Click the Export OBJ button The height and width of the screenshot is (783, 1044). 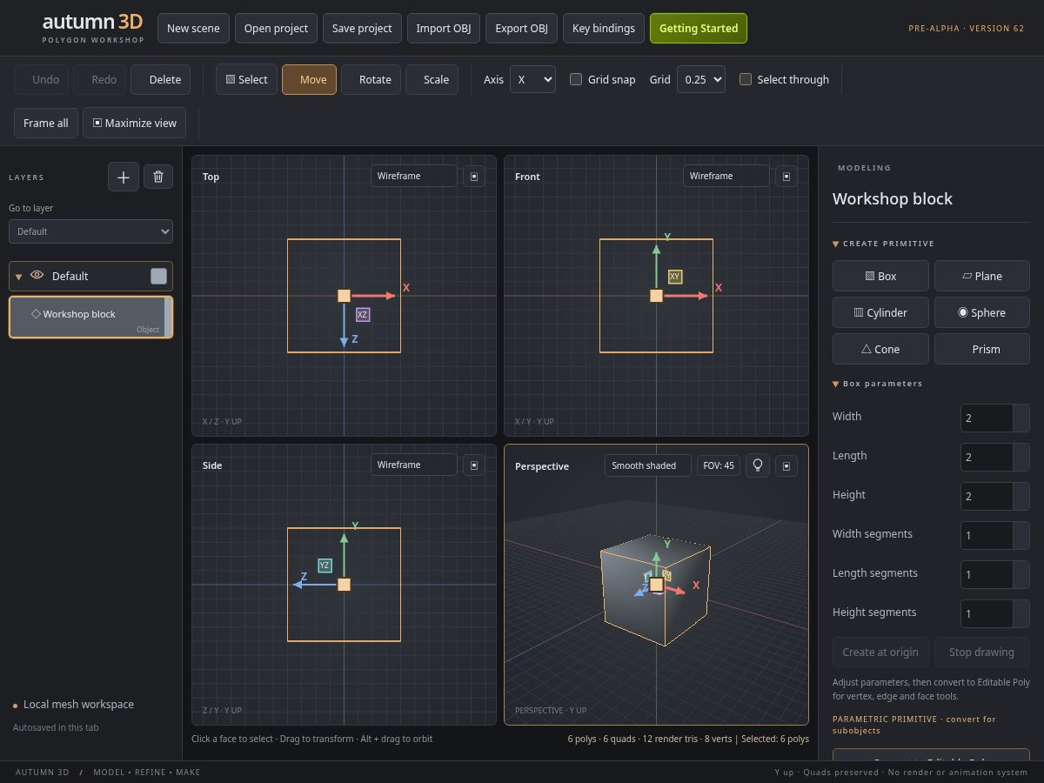click(521, 28)
